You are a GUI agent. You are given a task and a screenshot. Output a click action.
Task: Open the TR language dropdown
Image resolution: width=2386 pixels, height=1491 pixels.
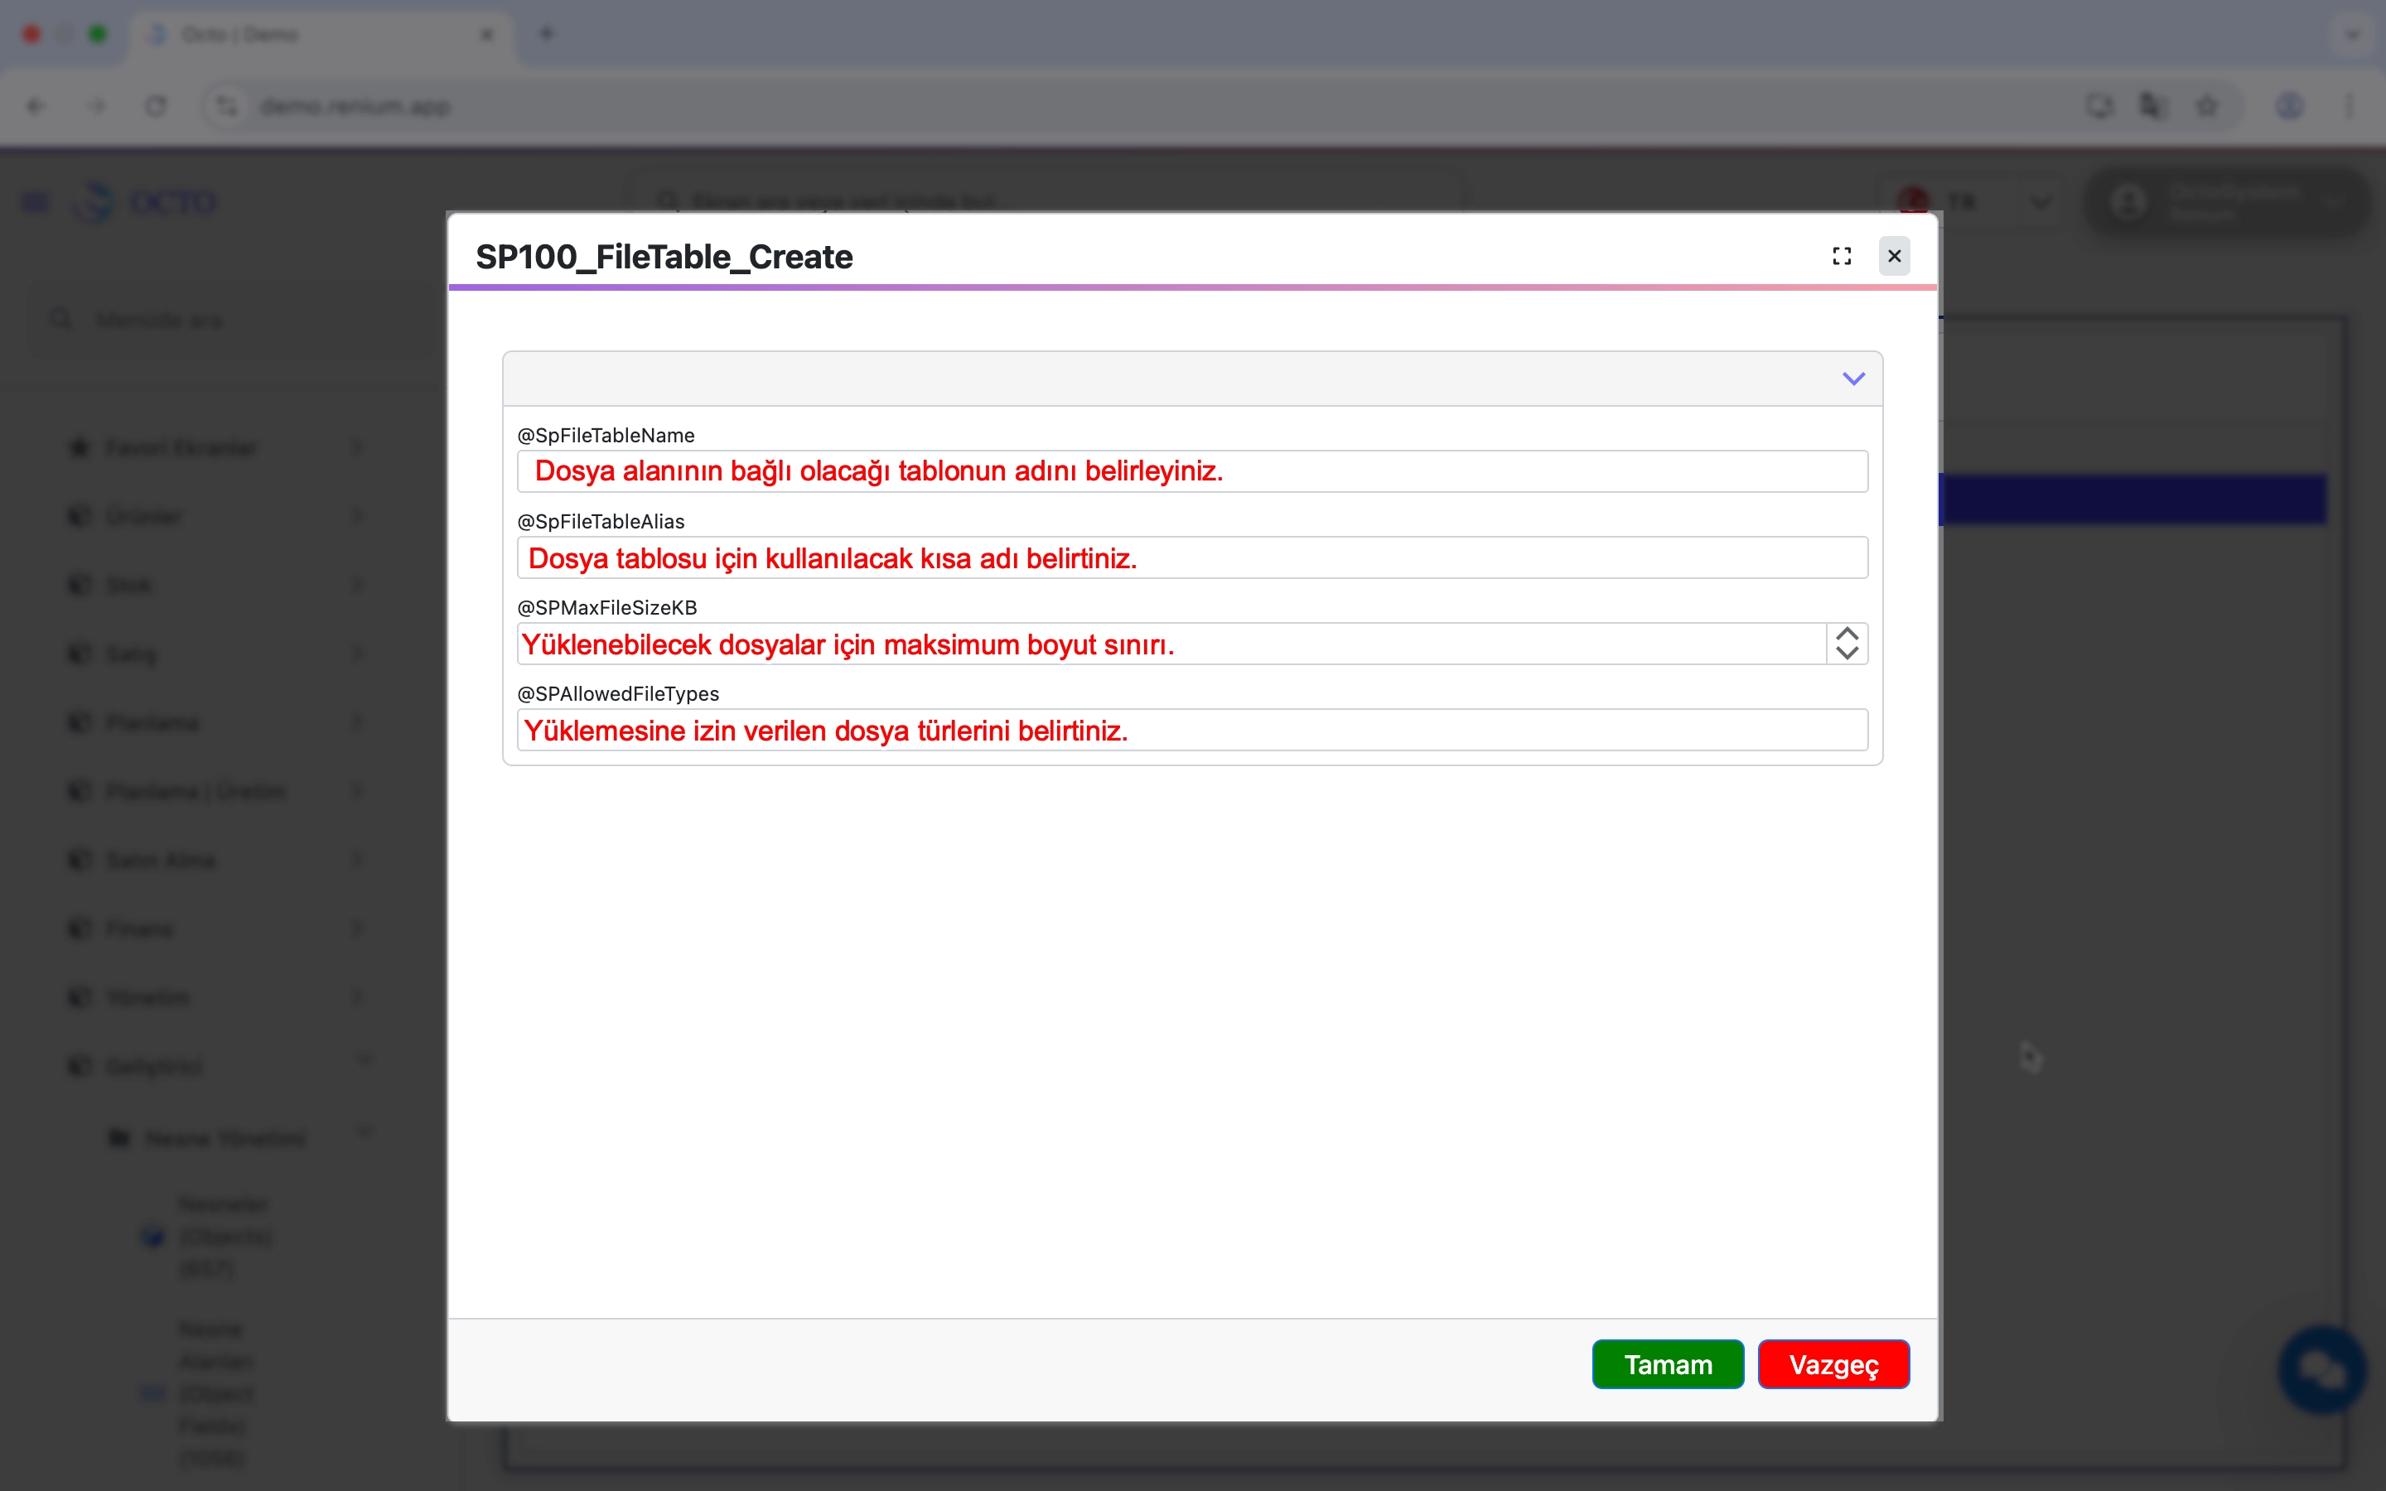pos(2040,201)
